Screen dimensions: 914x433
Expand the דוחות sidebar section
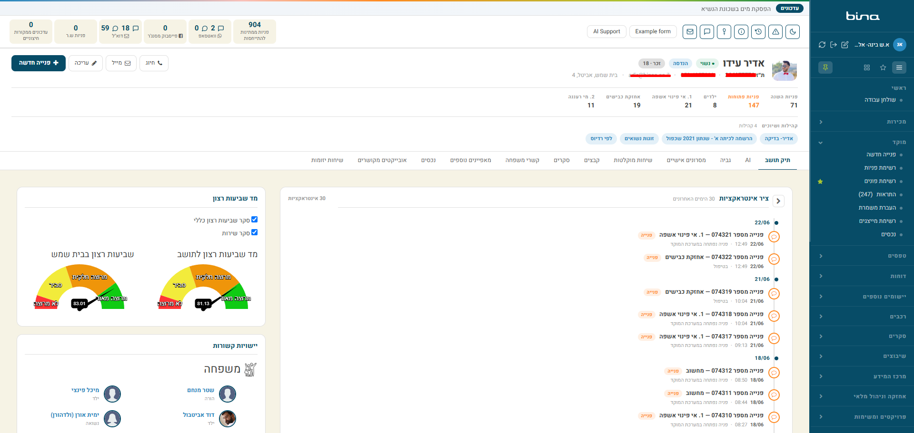click(x=862, y=276)
